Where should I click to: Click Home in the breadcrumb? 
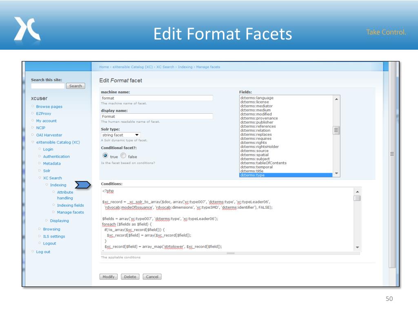(104, 67)
